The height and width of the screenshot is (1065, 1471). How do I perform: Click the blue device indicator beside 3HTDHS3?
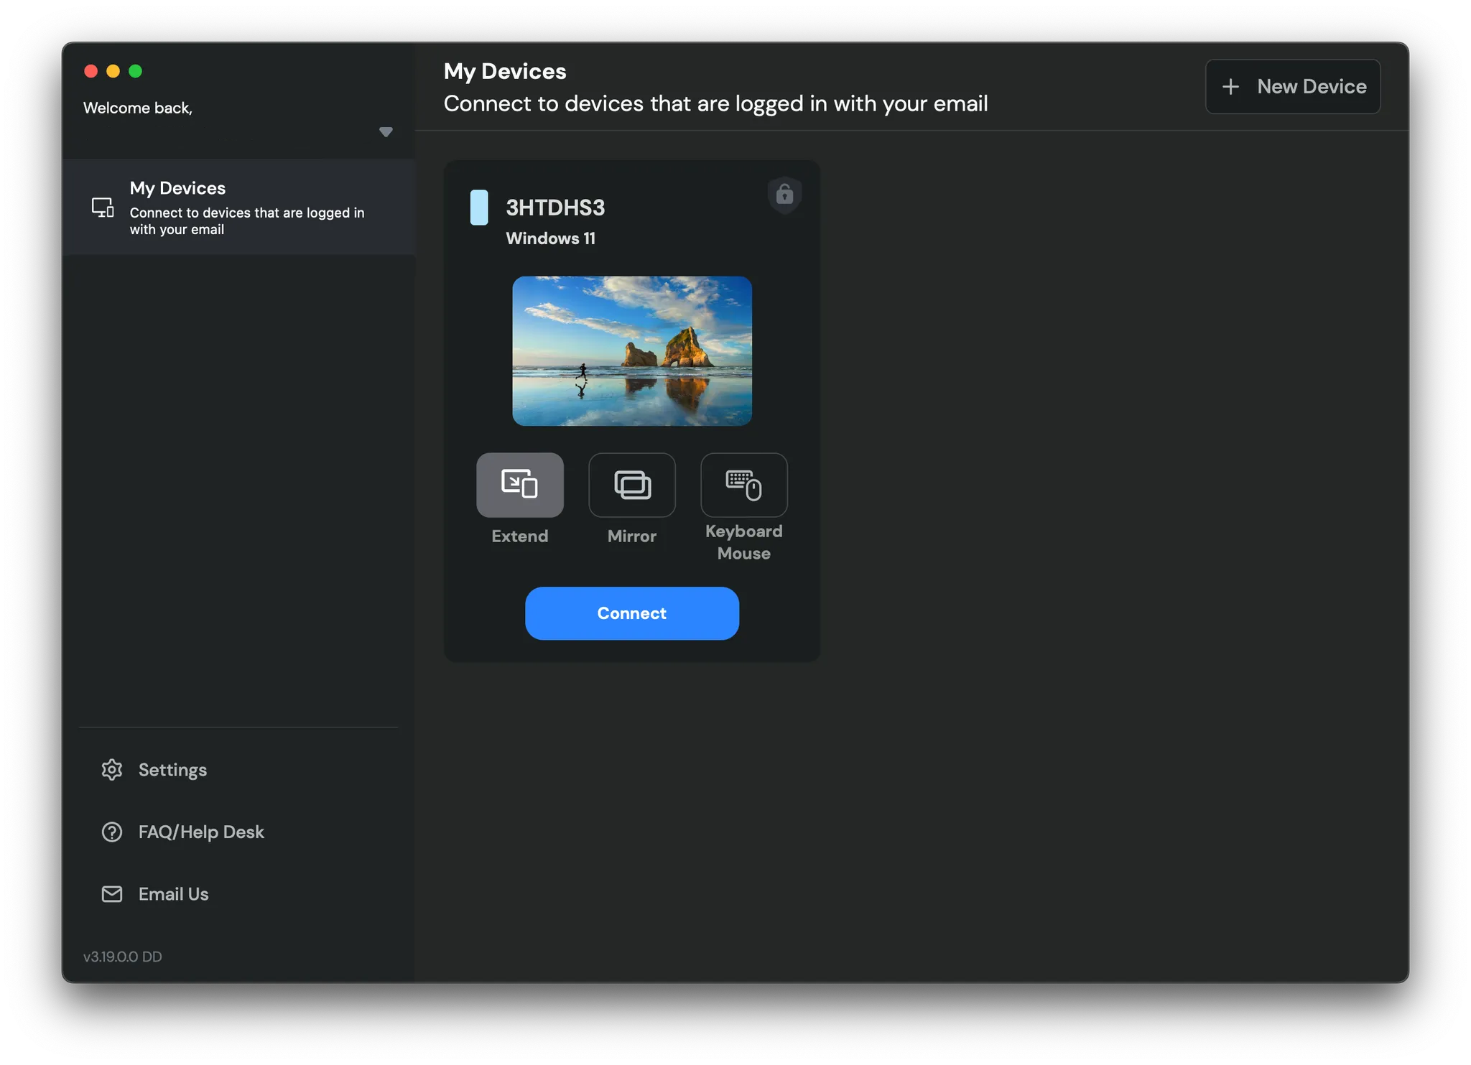(x=478, y=208)
